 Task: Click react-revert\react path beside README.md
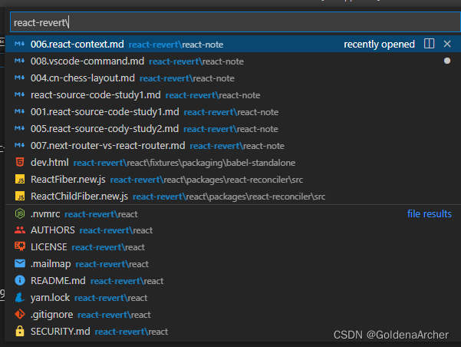127,281
